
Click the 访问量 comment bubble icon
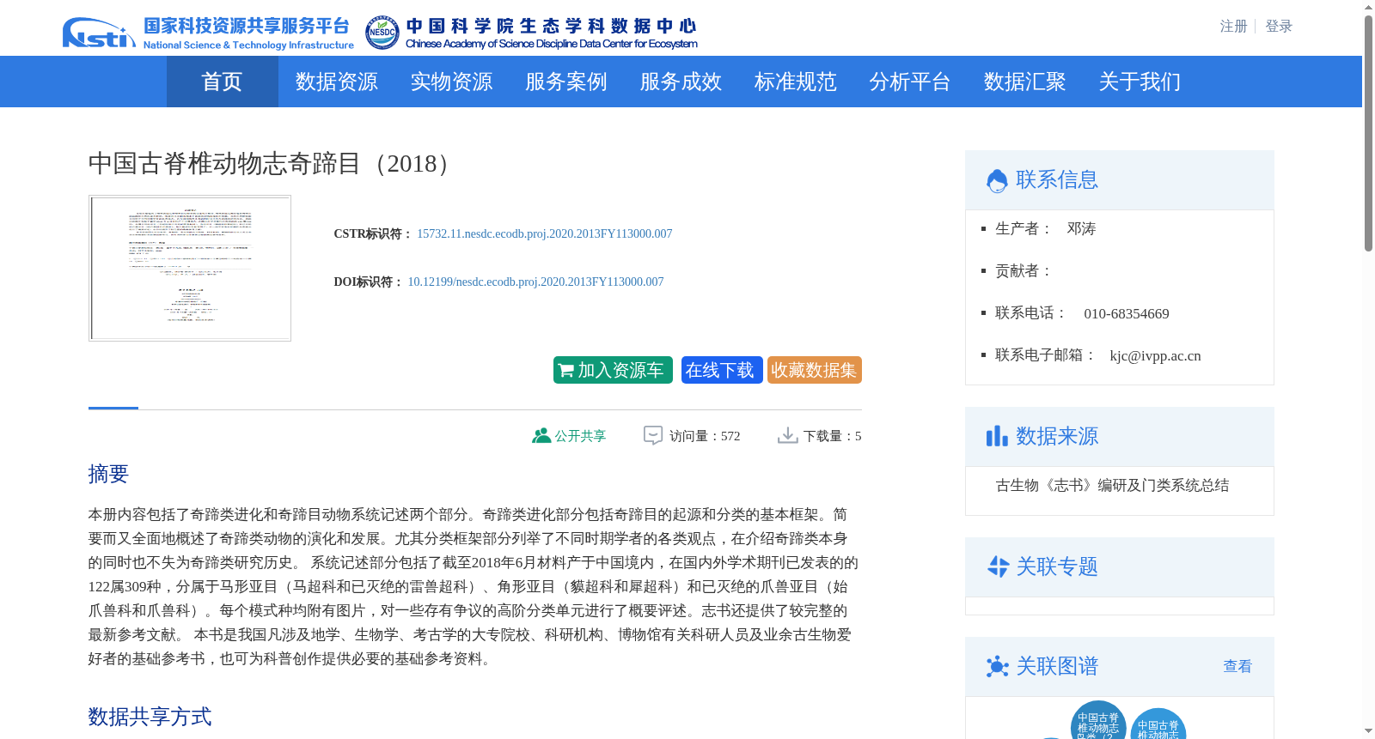click(653, 436)
